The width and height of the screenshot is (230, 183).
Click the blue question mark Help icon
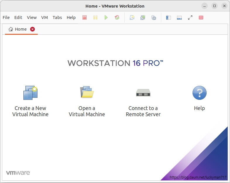pos(200,93)
